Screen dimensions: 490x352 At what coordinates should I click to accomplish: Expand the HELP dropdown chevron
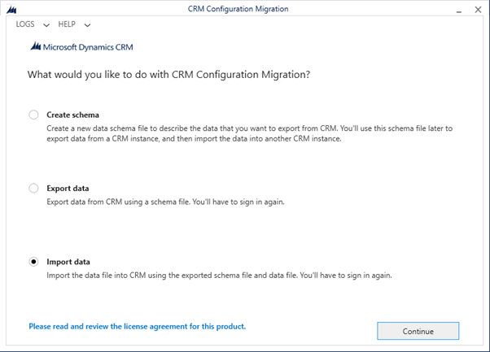pyautogui.click(x=88, y=25)
